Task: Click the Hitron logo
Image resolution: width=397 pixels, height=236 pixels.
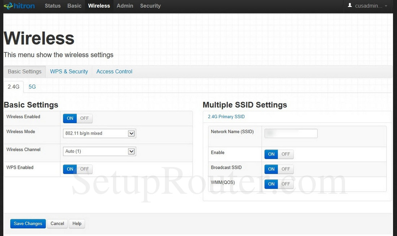Action: point(19,5)
